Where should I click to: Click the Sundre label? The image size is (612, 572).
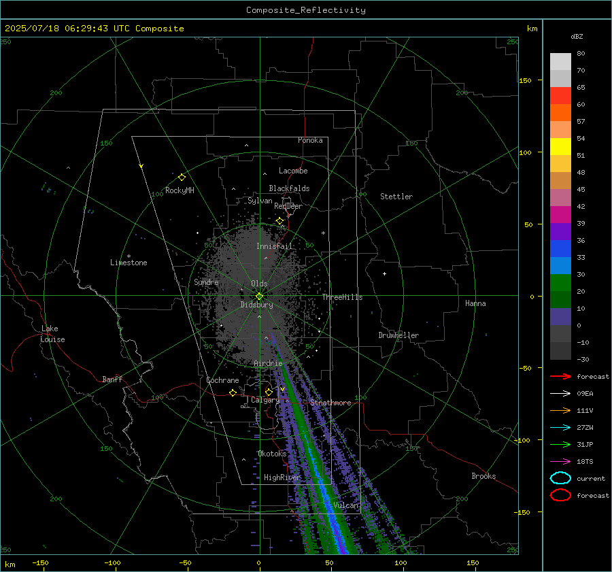point(206,282)
